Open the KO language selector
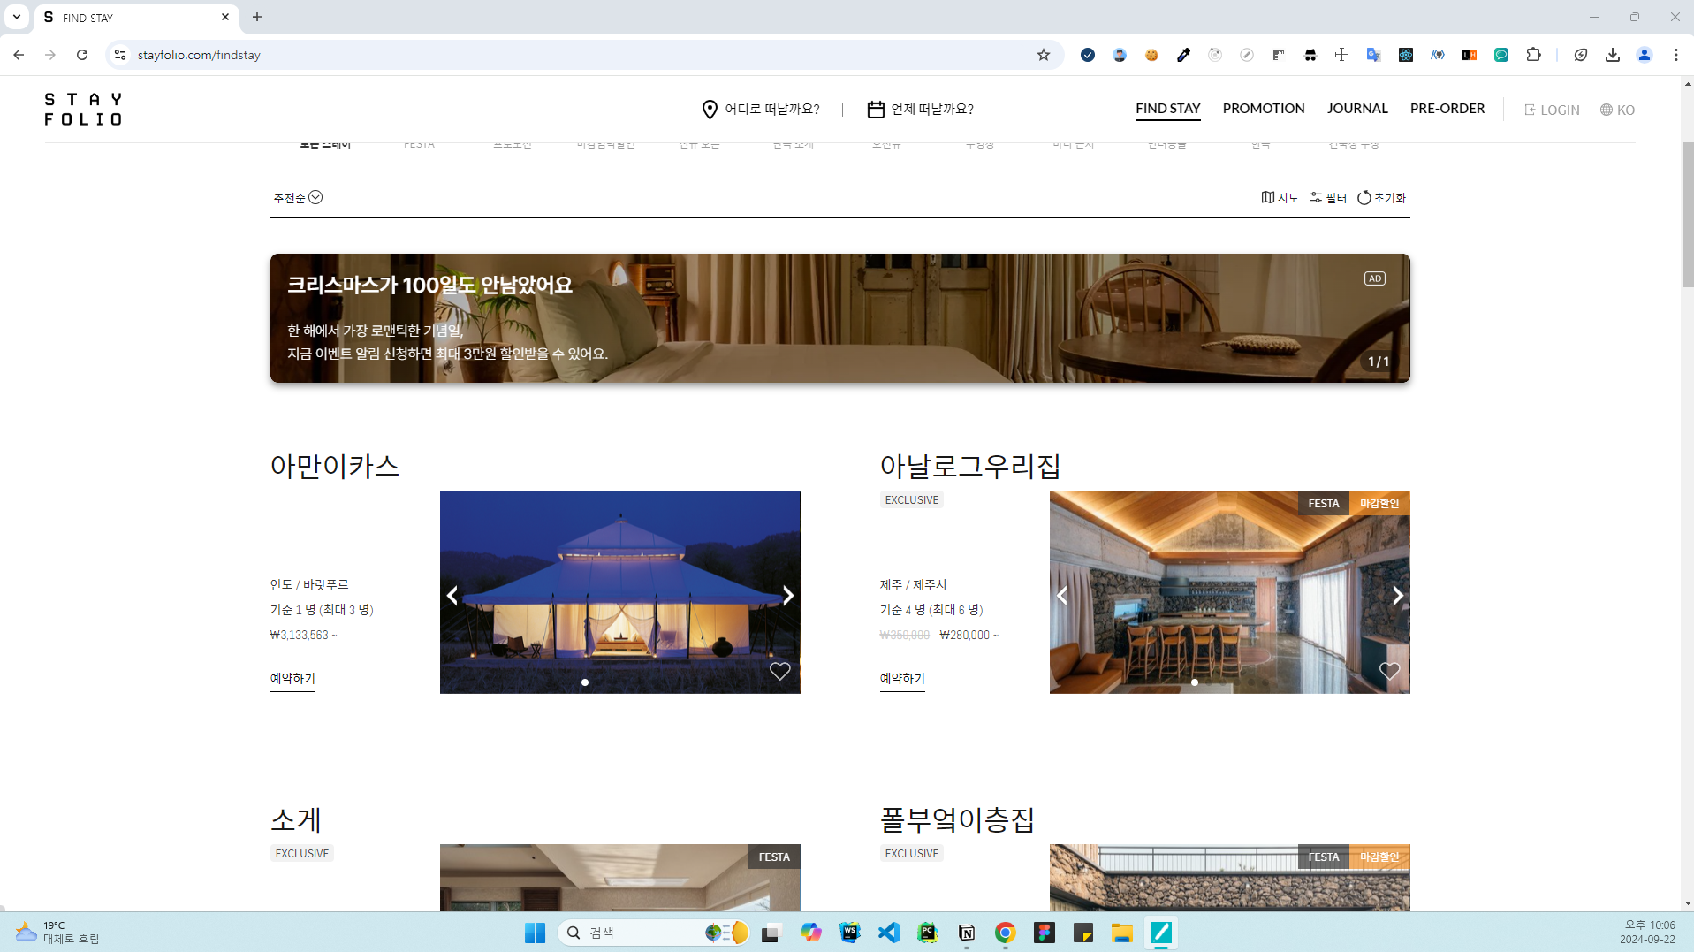The height and width of the screenshot is (952, 1694). [1616, 110]
